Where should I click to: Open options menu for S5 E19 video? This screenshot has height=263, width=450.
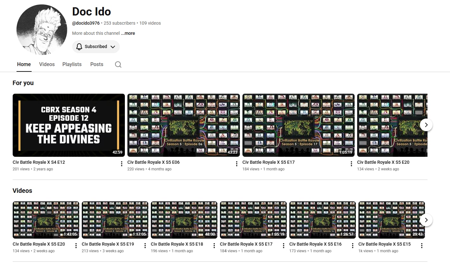145,246
